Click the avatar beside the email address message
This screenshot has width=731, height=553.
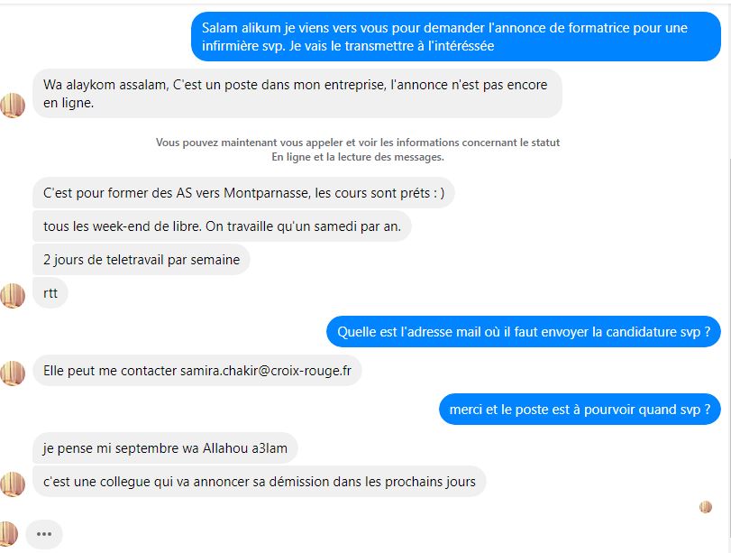13,373
